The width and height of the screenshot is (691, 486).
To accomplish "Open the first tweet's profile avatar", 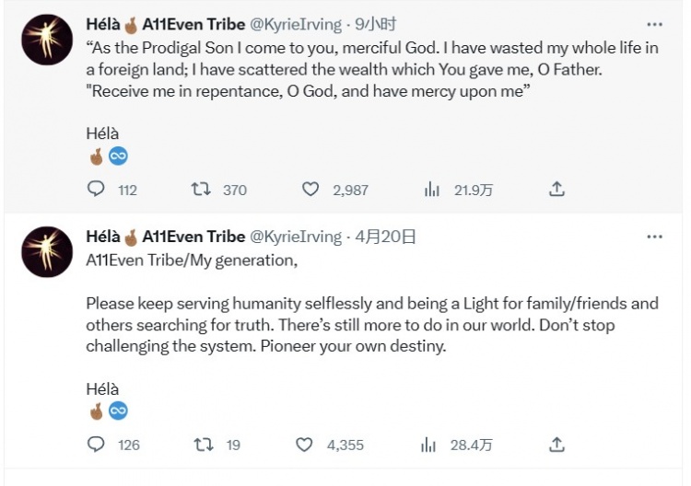I will tap(47, 40).
